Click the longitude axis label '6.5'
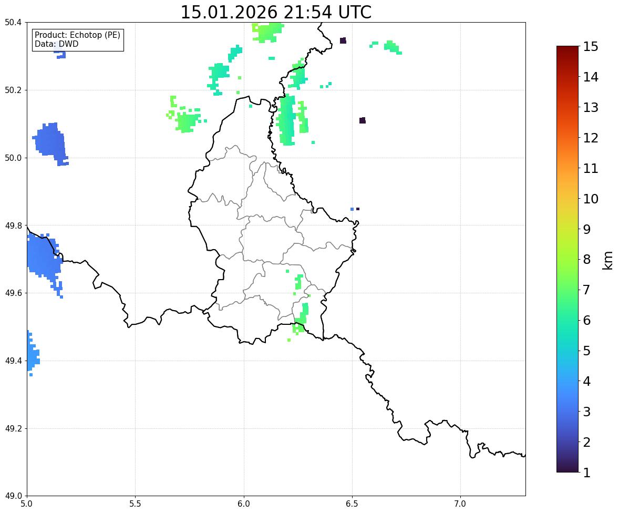This screenshot has height=513, width=619. (352, 504)
